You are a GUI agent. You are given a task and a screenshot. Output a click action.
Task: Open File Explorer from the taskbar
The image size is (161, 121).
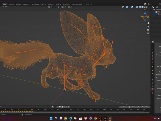click(66, 118)
